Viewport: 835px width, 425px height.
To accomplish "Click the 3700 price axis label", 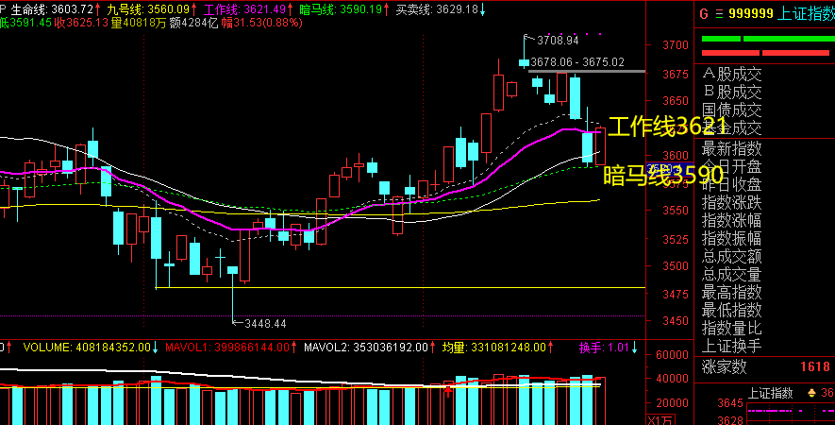I will coord(676,45).
